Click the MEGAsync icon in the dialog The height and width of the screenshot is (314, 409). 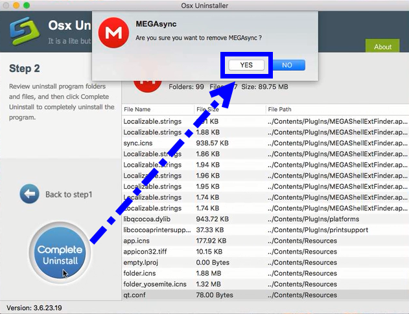[113, 34]
